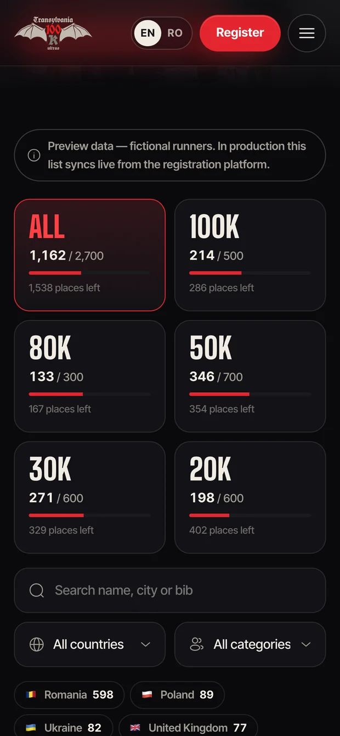Viewport: 340px width, 736px height.
Task: Switch language to RO
Action: pos(175,33)
